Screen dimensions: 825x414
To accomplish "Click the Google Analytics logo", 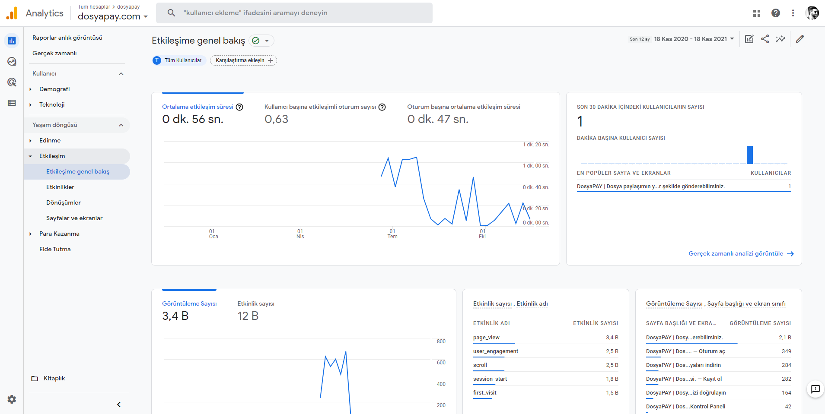I will click(x=12, y=13).
